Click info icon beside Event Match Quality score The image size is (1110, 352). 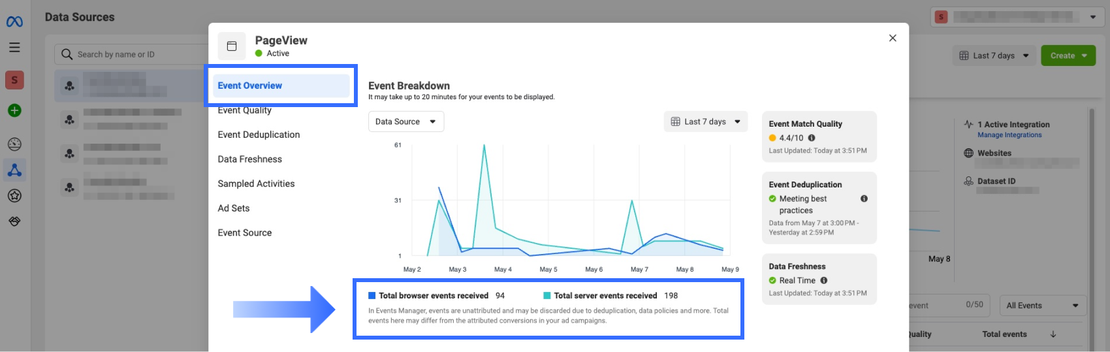(x=812, y=138)
